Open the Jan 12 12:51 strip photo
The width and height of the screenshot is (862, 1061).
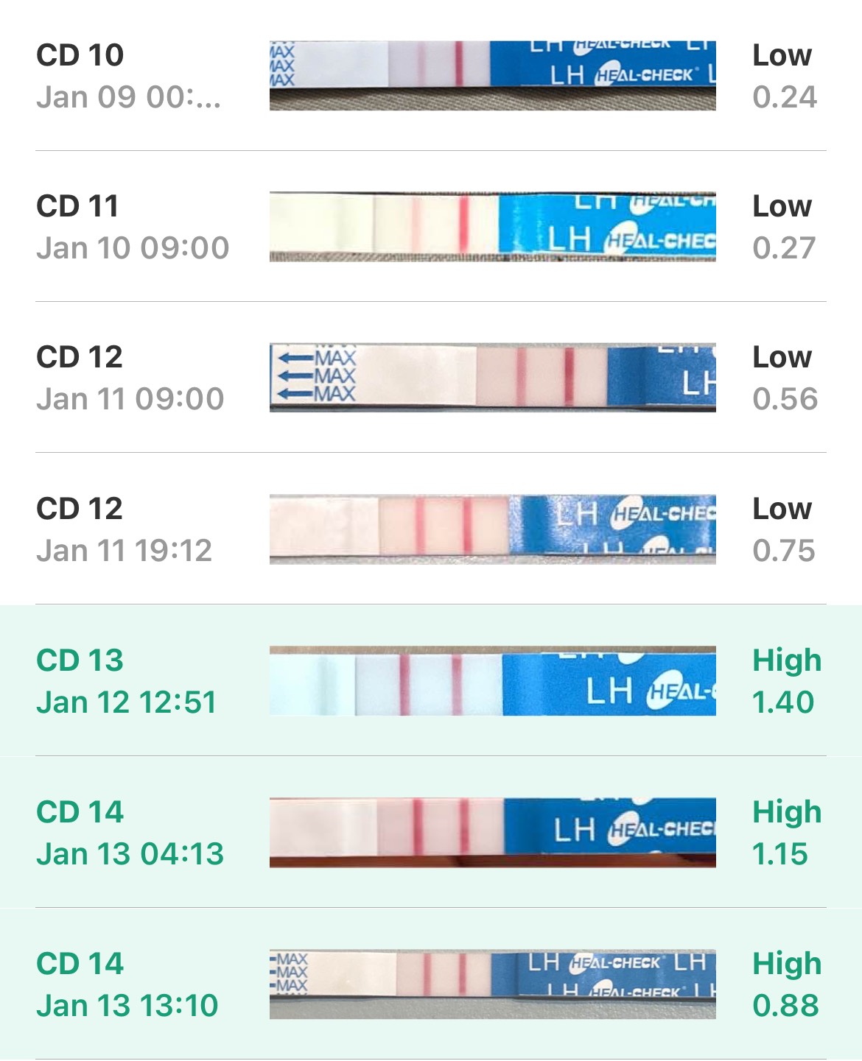tap(492, 681)
